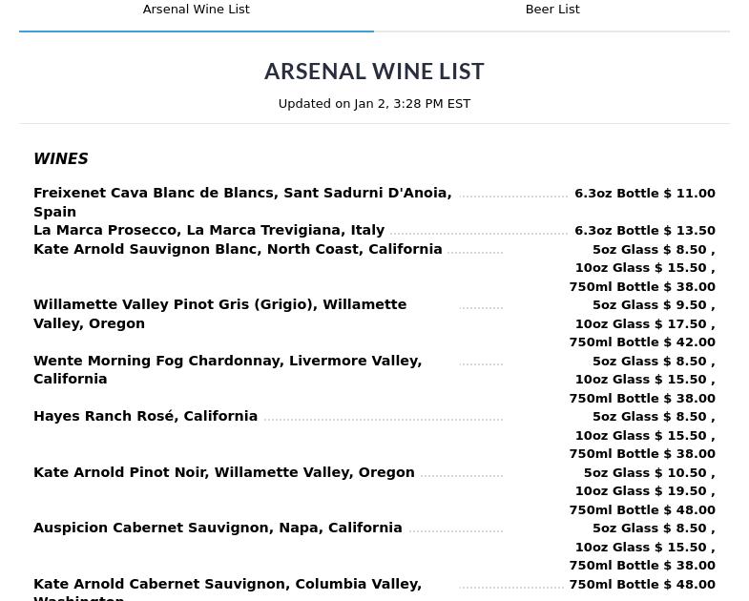
Task: Click Willamette Valley Pinot Gris entry
Action: 219,314
